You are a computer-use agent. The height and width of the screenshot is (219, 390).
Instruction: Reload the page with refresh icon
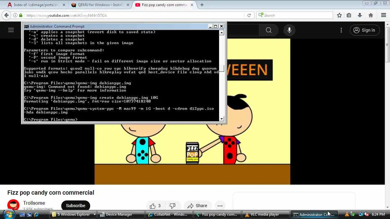(x=249, y=15)
